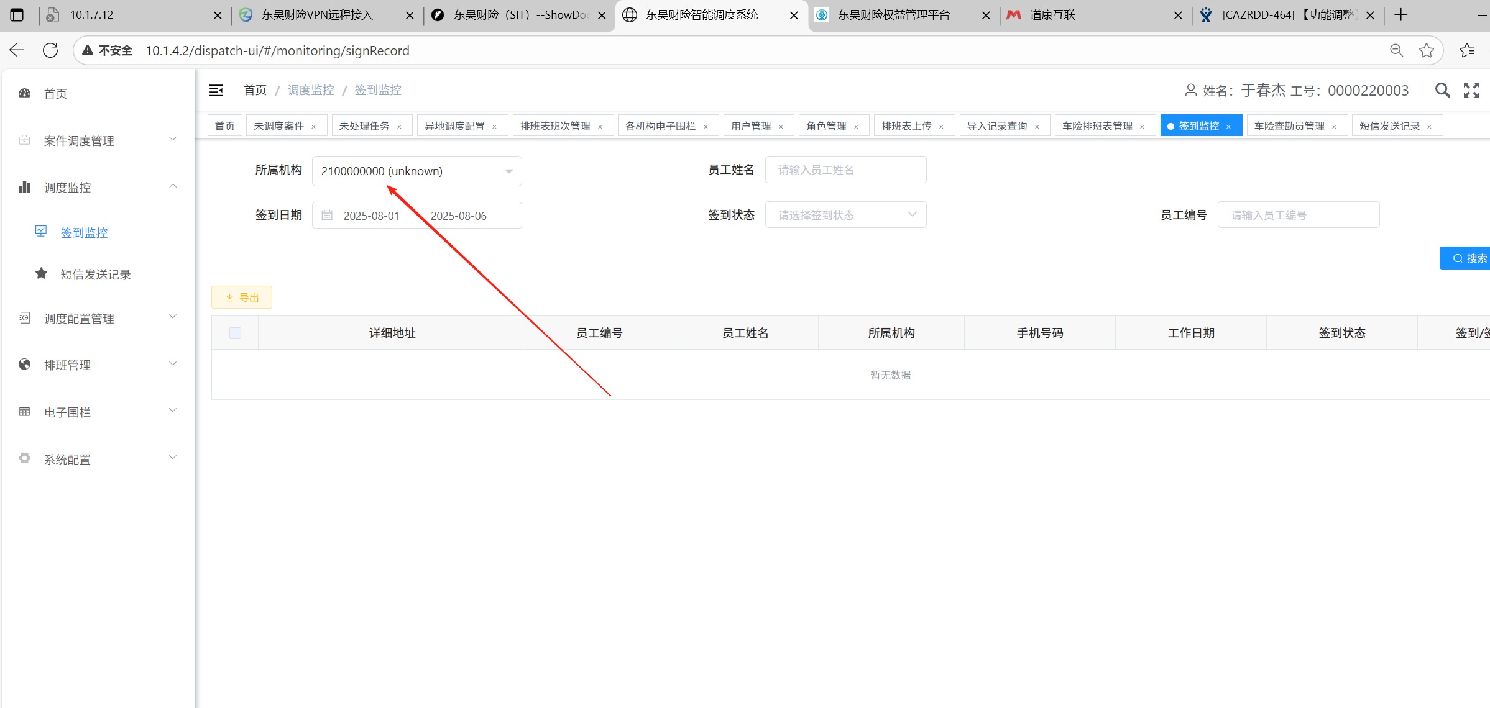The height and width of the screenshot is (708, 1490).
Task: Toggle fullscreen using the expand icon
Action: 1471,91
